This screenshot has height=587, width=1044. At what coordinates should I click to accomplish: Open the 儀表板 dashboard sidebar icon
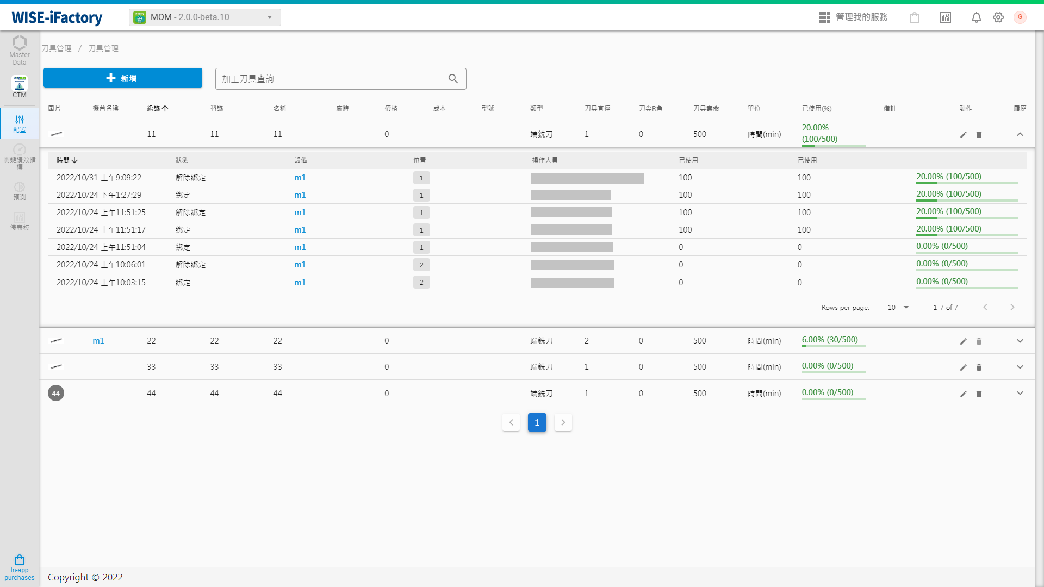[x=20, y=222]
